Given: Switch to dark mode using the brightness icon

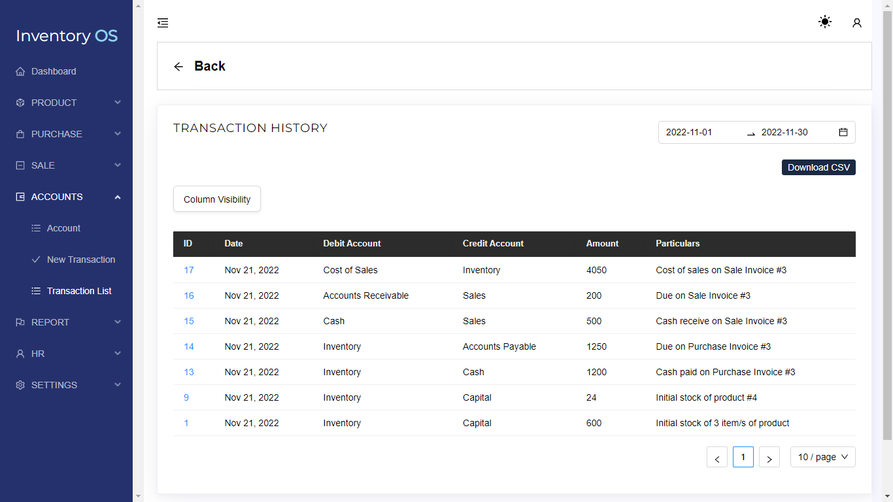Looking at the screenshot, I should pos(824,22).
